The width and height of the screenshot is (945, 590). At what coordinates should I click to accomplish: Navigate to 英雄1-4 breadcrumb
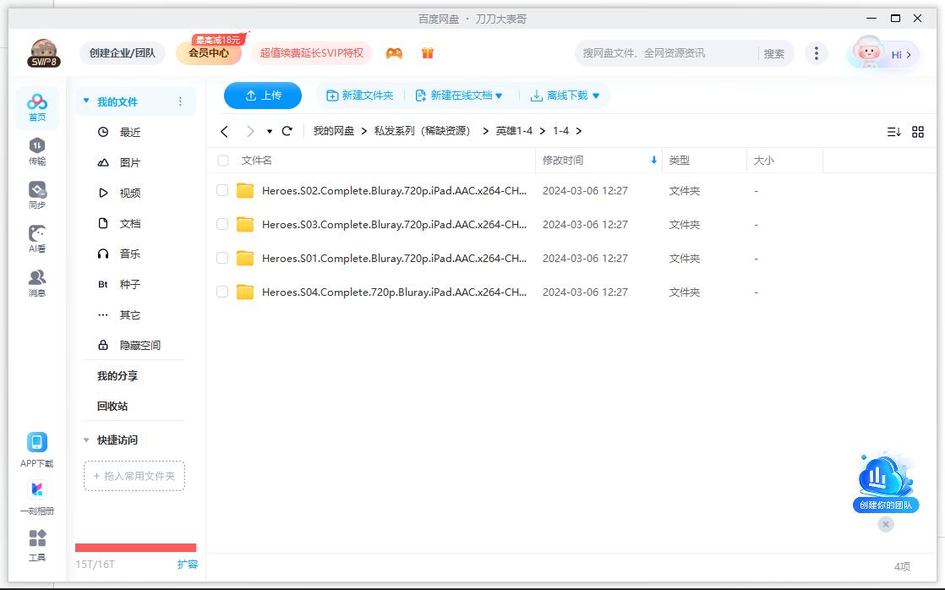point(514,131)
